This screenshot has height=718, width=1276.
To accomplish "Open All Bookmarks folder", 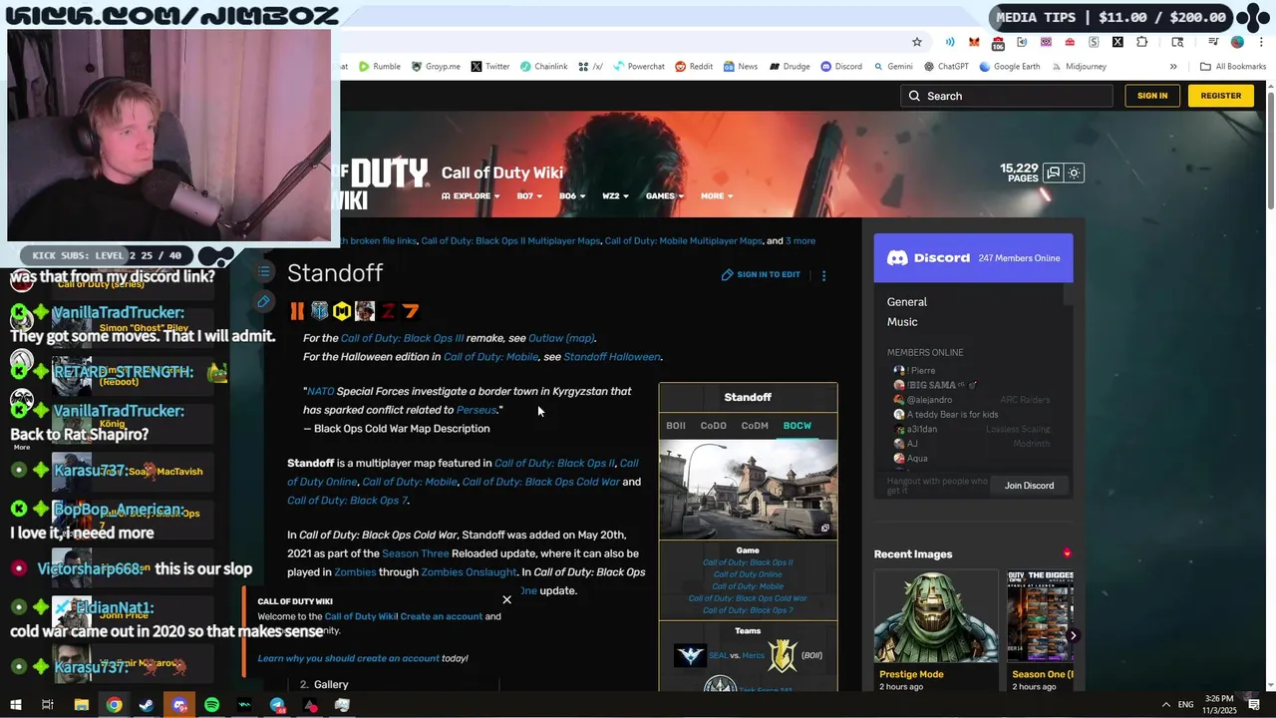I will (x=1233, y=67).
